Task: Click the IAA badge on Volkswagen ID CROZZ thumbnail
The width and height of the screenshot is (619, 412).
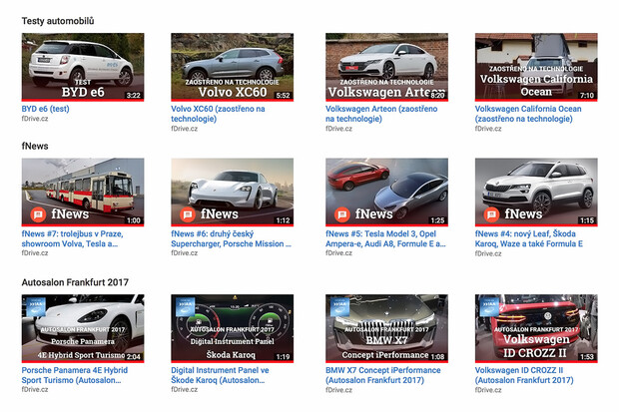Action: tap(489, 307)
